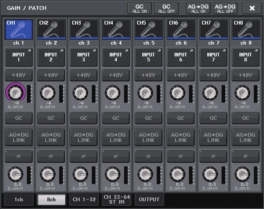Click the ch 2 analog gain level meter
Screen dimensions: 264x209
point(62,94)
